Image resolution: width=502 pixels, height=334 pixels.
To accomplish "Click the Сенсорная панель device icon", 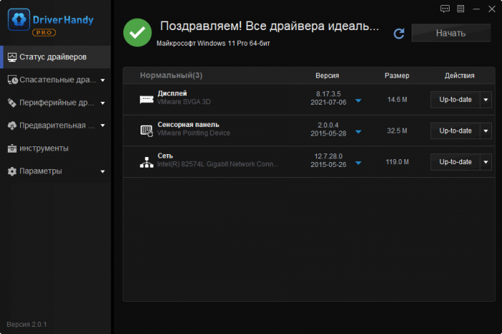I will click(x=146, y=130).
